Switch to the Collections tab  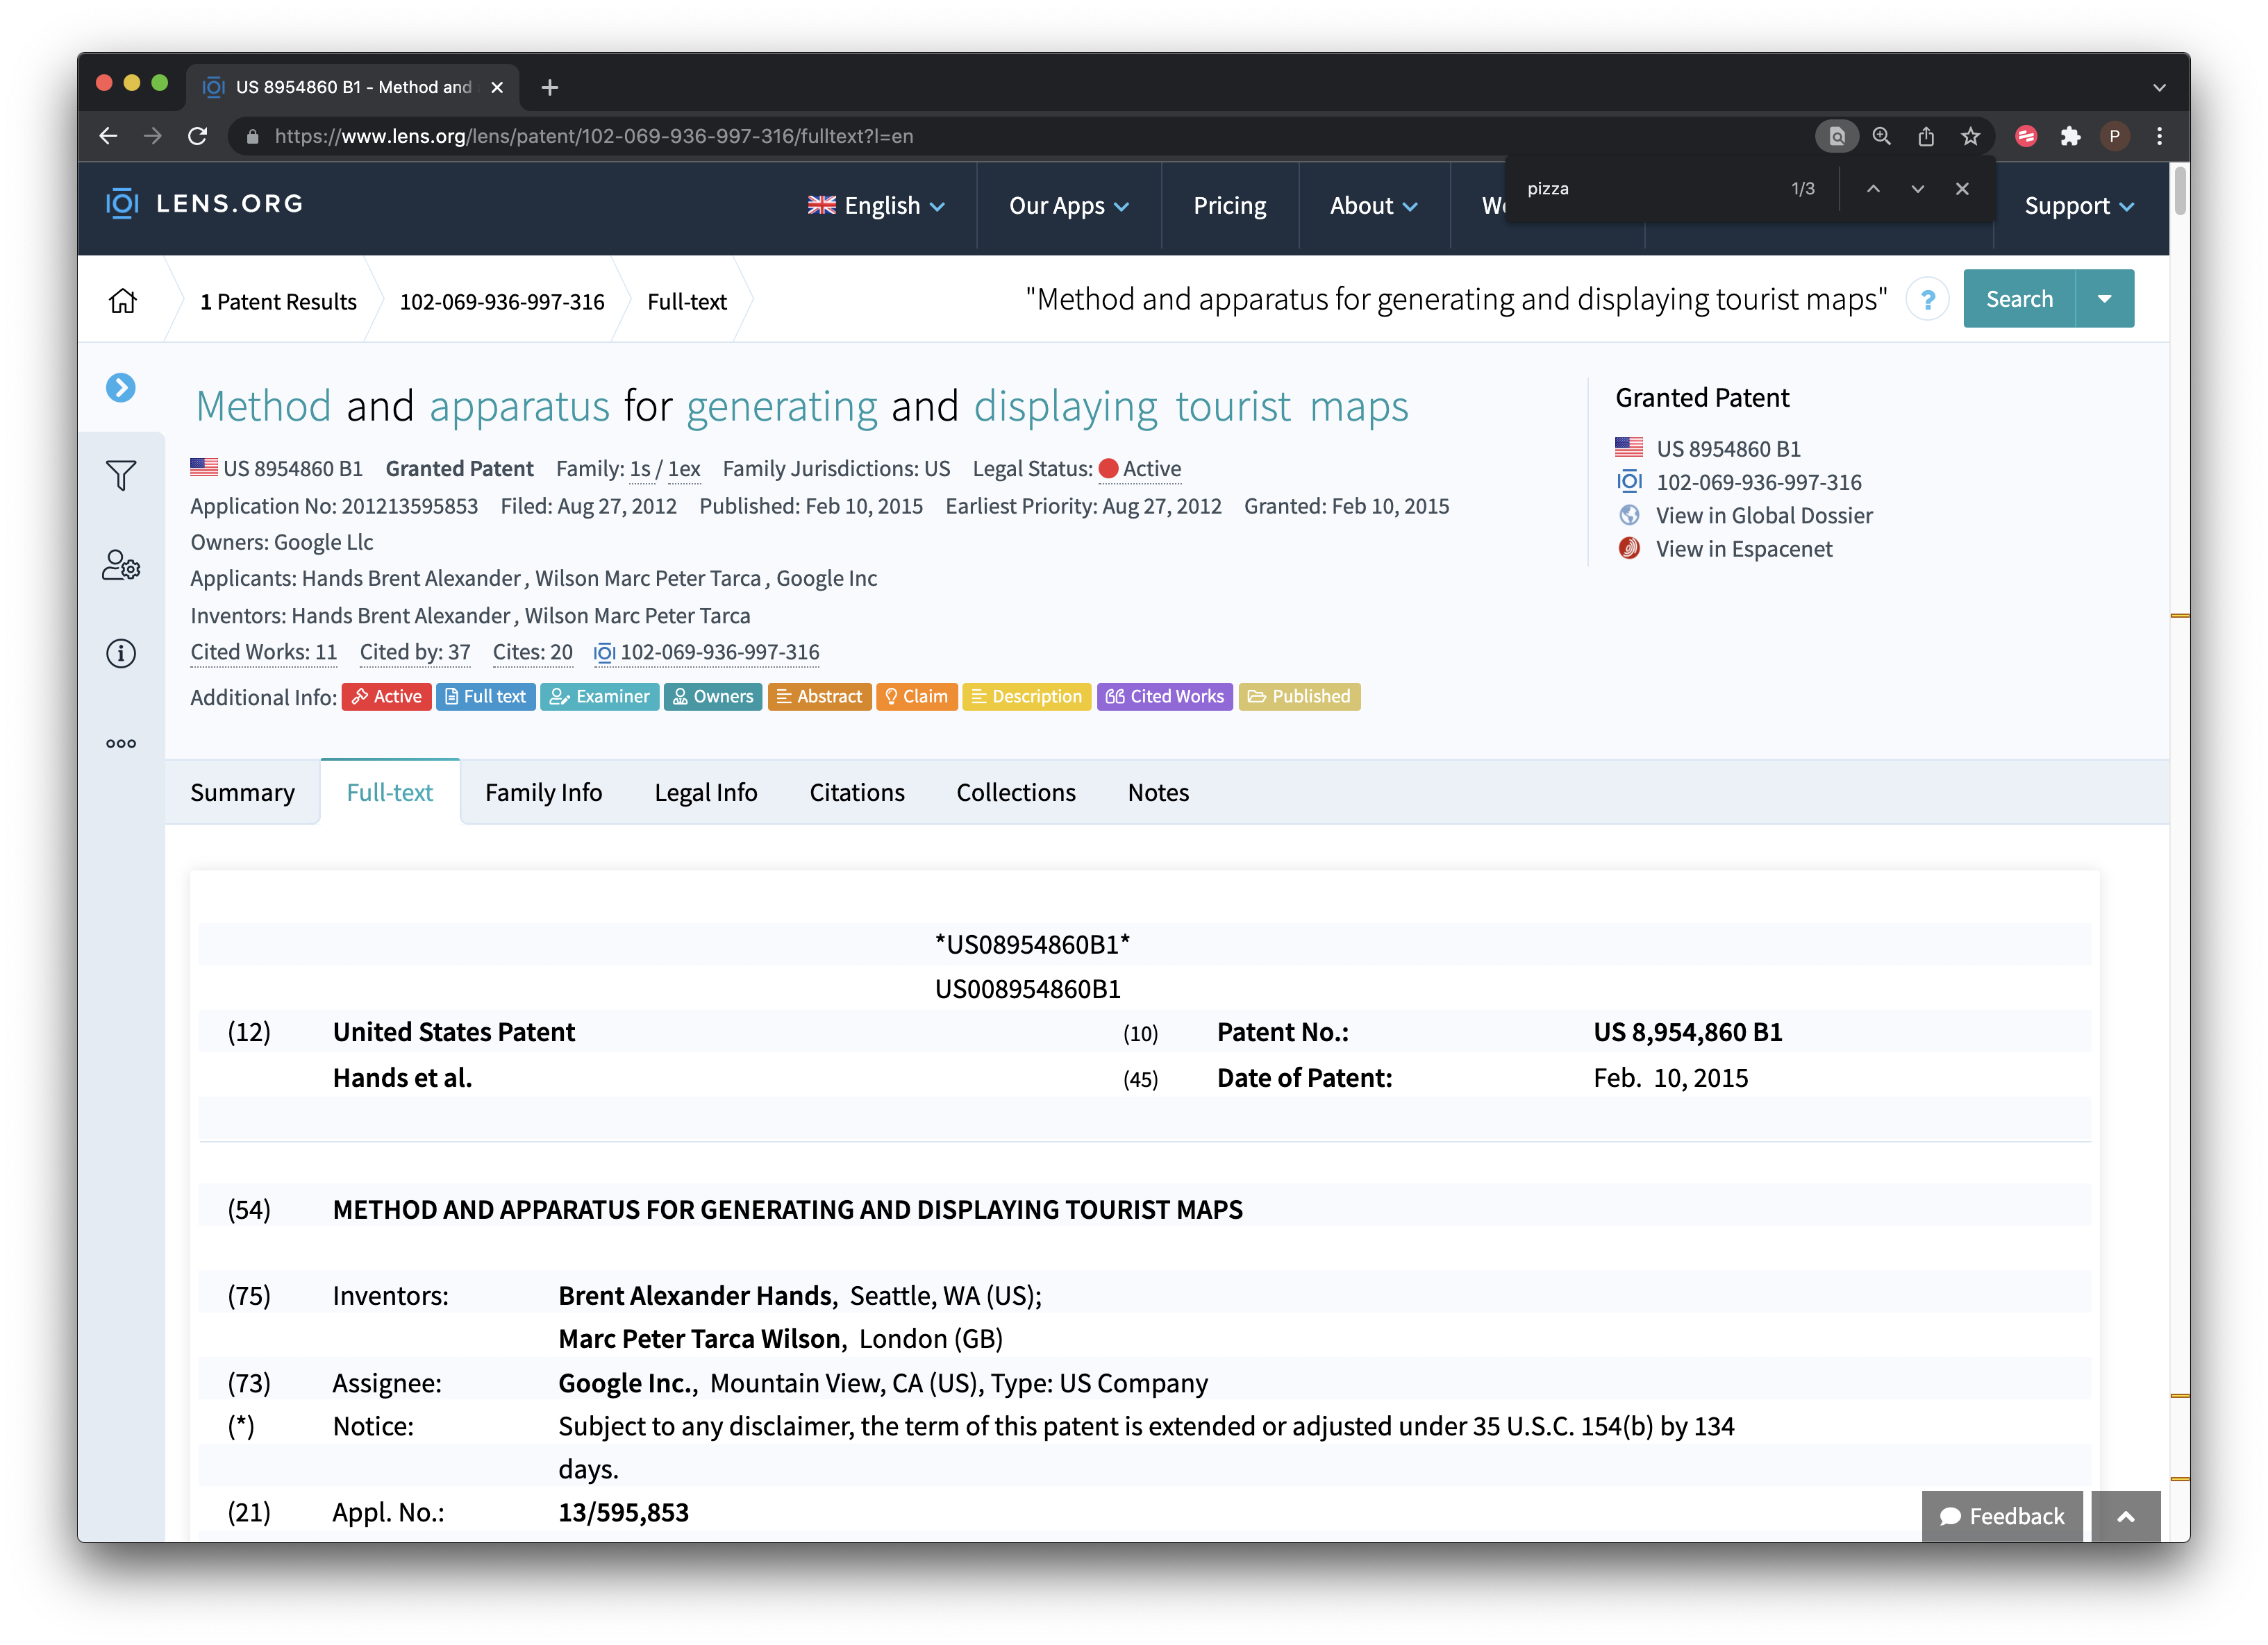[x=1016, y=791]
